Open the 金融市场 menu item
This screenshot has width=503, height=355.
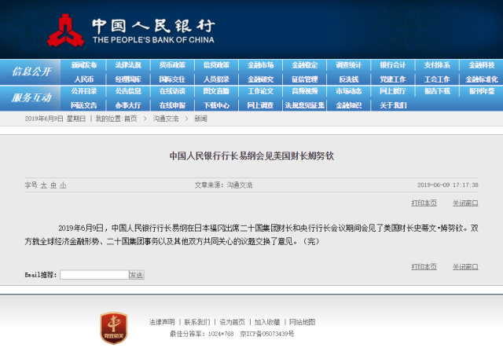(260, 65)
